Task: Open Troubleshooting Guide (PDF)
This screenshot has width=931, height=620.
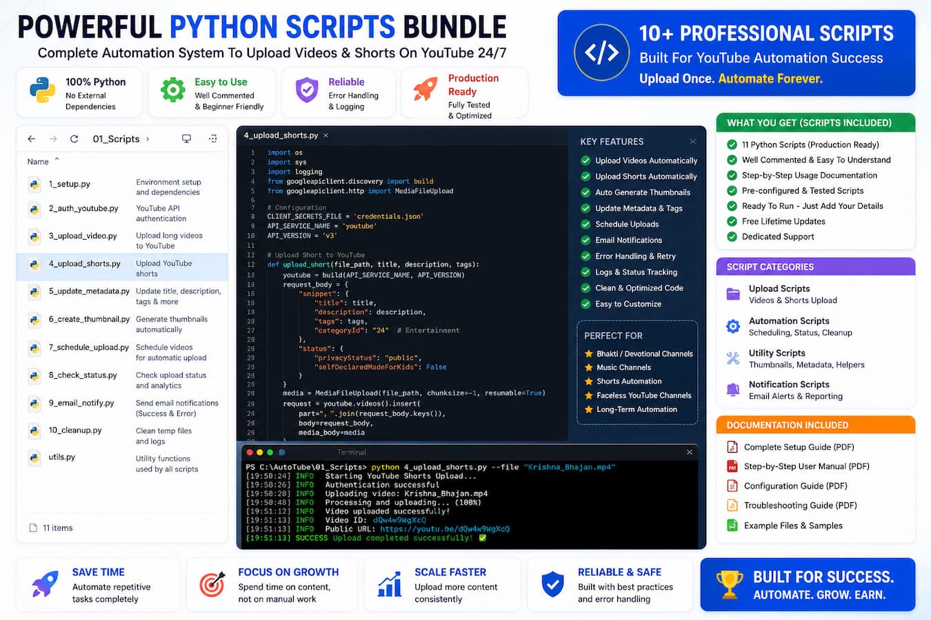Action: (800, 505)
